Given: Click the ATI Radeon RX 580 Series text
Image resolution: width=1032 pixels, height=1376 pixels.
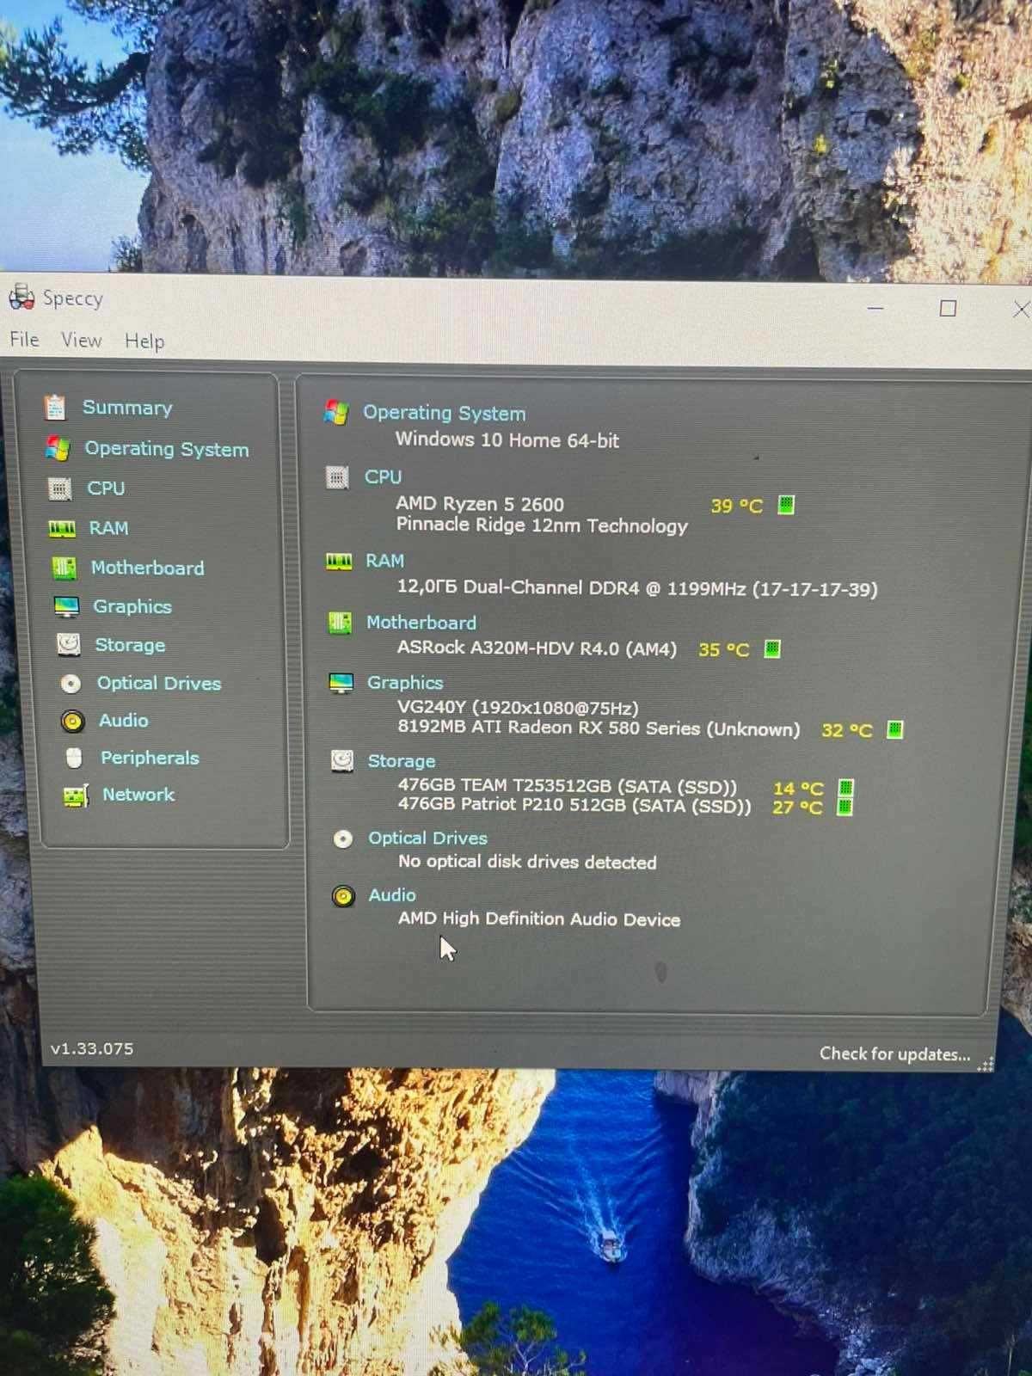Looking at the screenshot, I should pyautogui.click(x=599, y=728).
